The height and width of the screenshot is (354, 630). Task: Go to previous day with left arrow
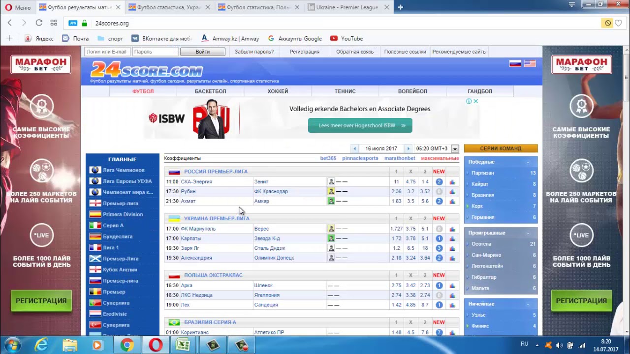point(354,148)
